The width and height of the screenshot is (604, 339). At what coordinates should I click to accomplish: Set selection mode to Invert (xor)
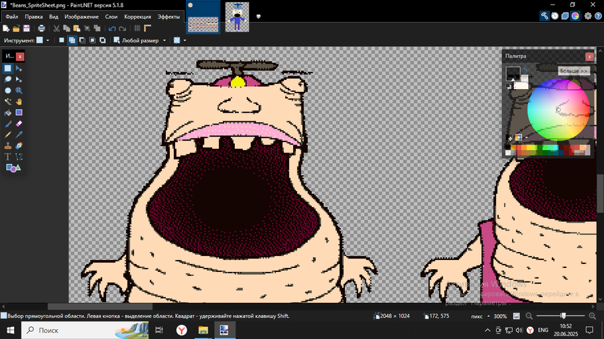(x=103, y=40)
